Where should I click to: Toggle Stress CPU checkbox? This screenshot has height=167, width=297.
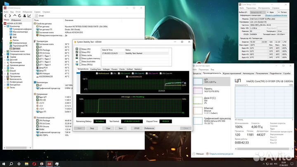pyautogui.click(x=80, y=49)
